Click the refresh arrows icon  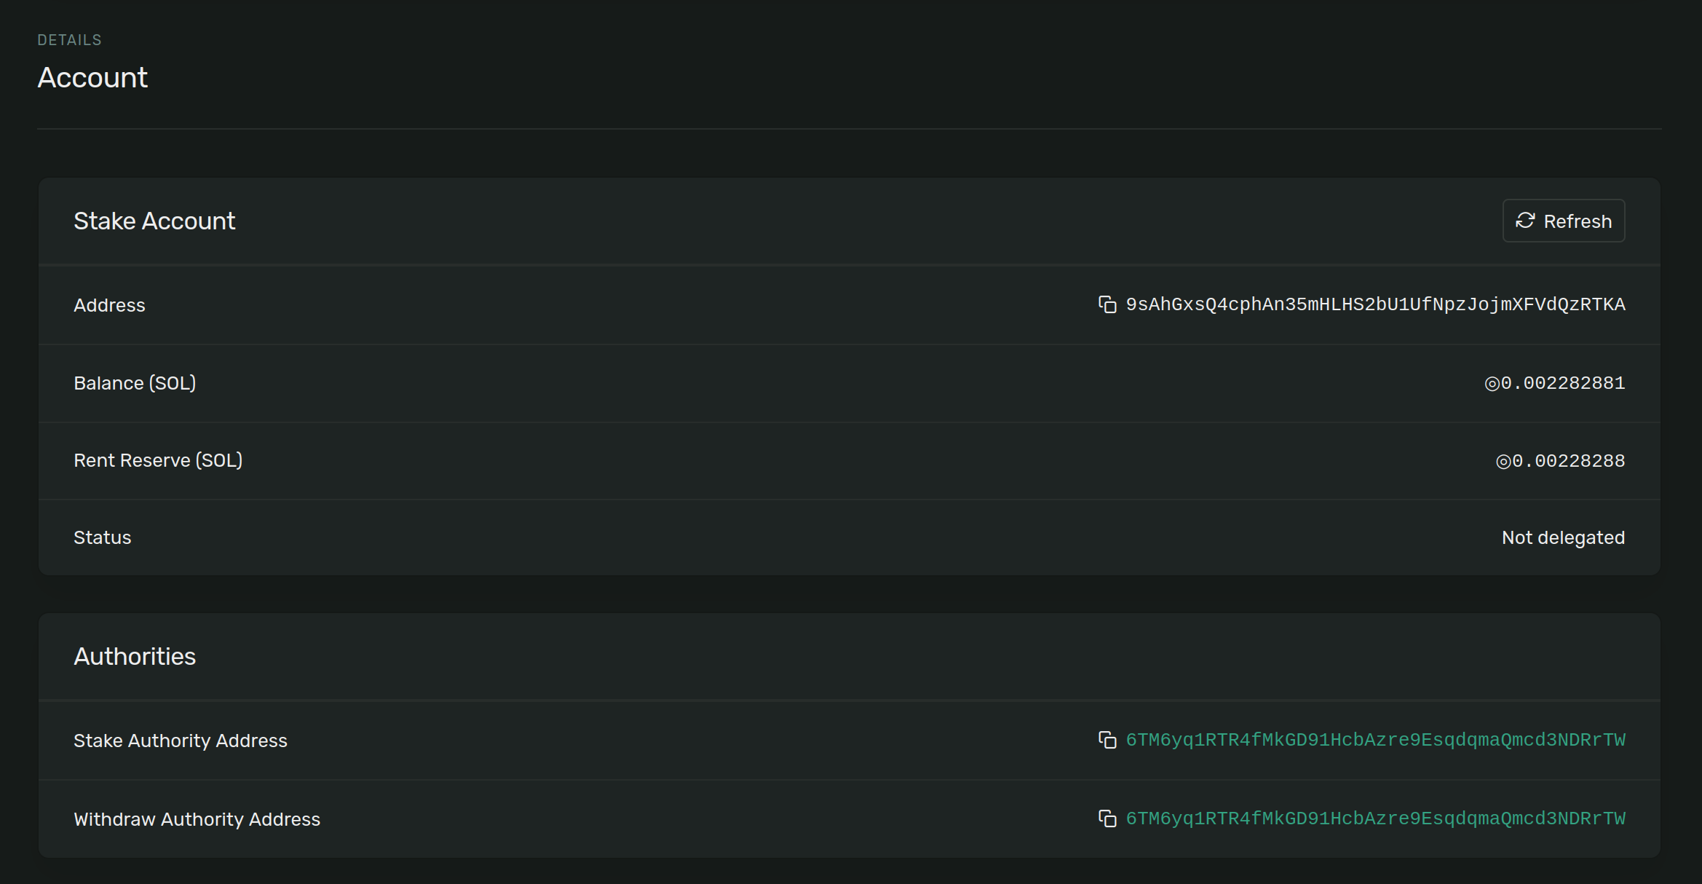(1527, 220)
